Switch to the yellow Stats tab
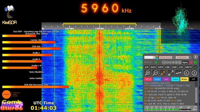 point(184,79)
